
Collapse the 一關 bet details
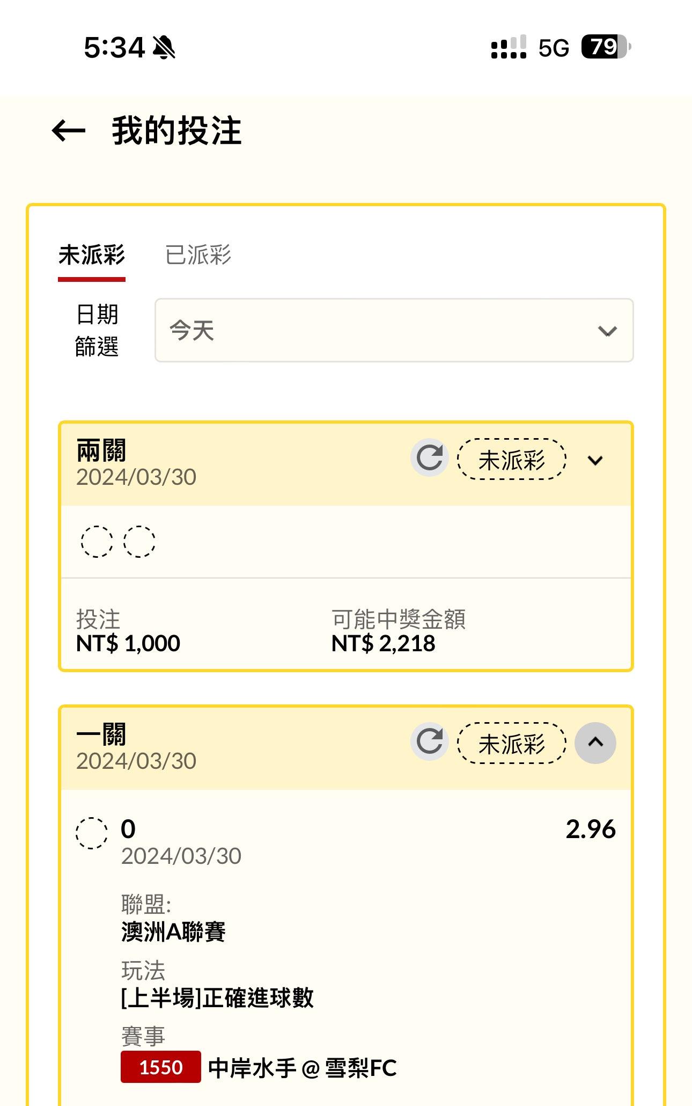(x=595, y=743)
